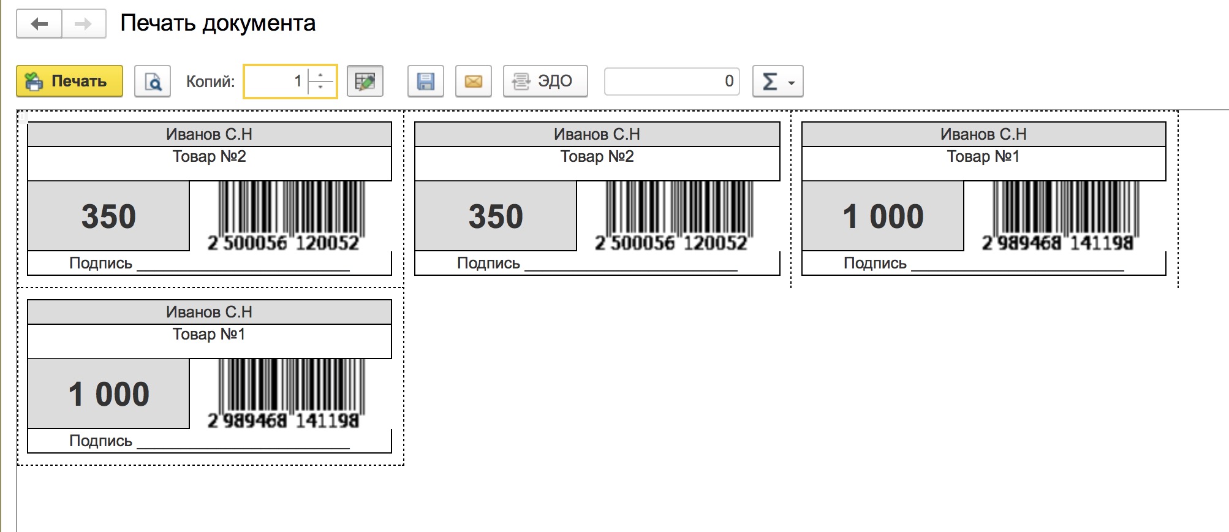Click the sum value field showing 0

[672, 81]
